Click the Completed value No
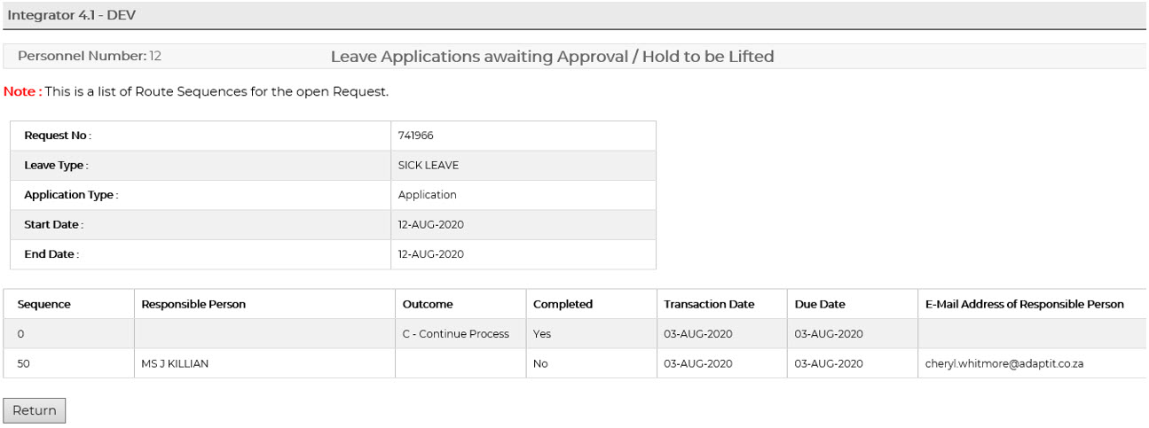The image size is (1149, 428). (x=540, y=363)
